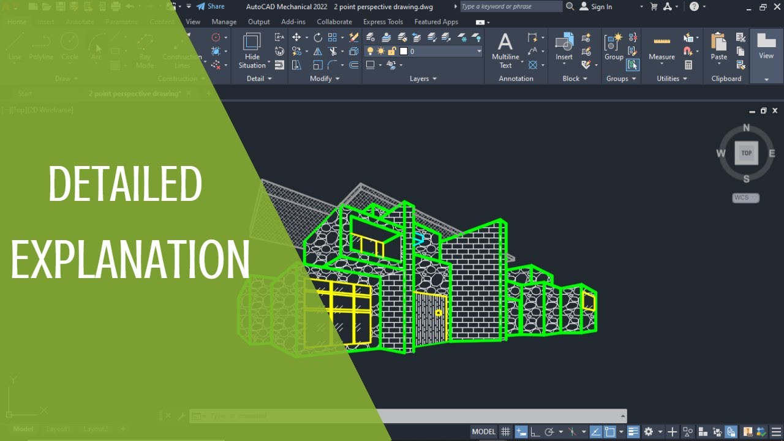The image size is (784, 441).
Task: Toggle Ortho mode in status bar
Action: [x=535, y=432]
